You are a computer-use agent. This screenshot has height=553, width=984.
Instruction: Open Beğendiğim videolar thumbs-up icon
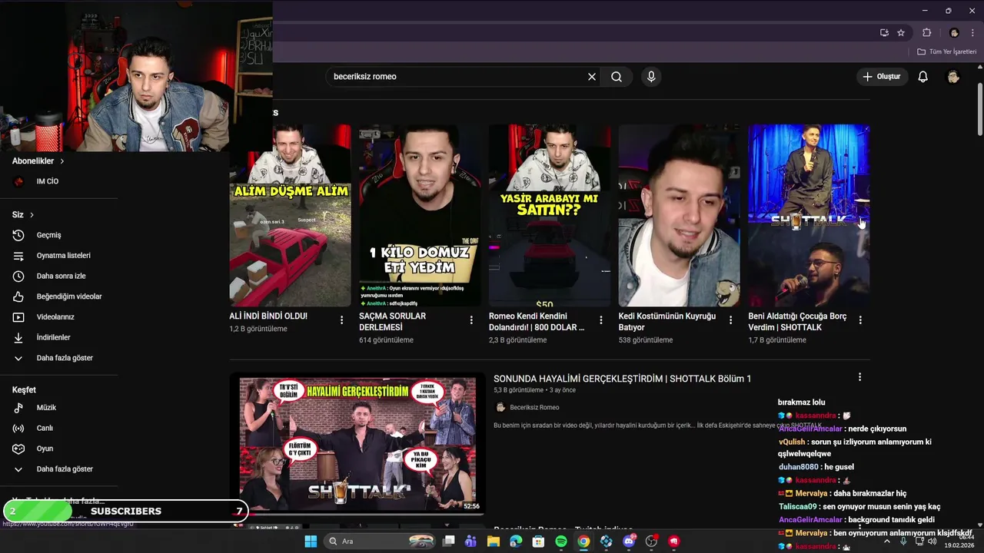pos(18,296)
